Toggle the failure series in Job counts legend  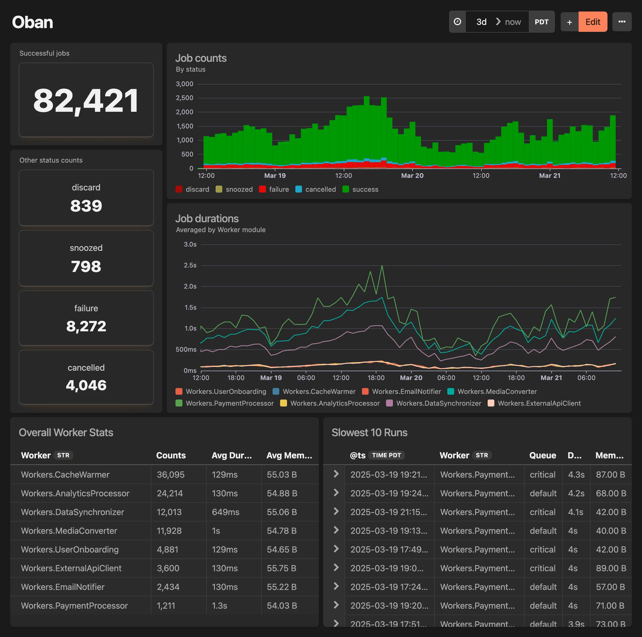point(278,189)
